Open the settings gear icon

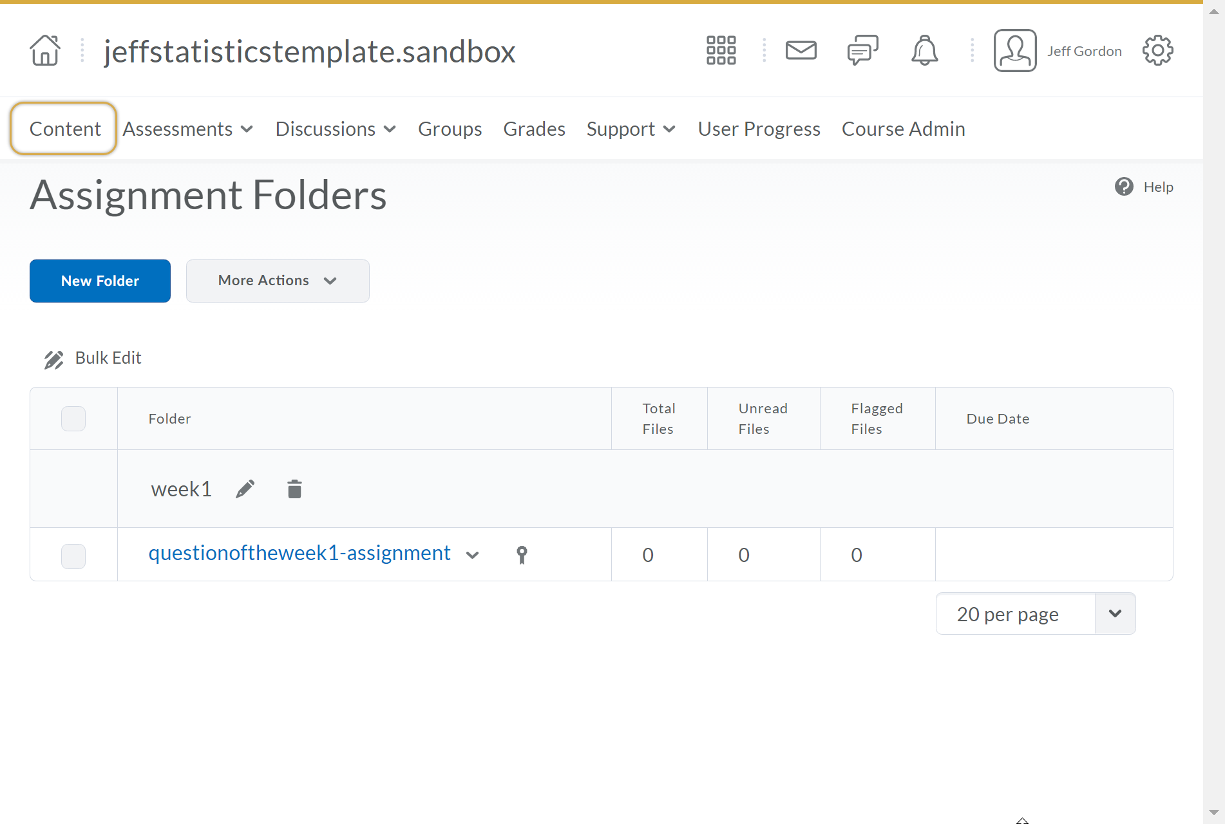(1157, 50)
